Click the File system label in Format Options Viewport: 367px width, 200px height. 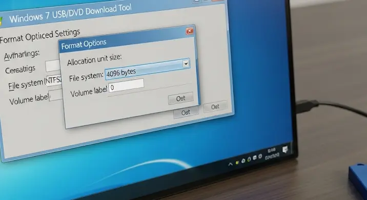[x=86, y=77]
